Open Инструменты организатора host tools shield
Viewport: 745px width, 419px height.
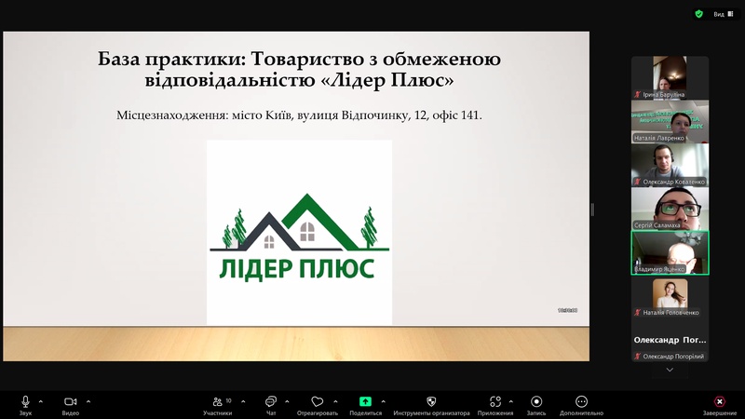(x=431, y=402)
